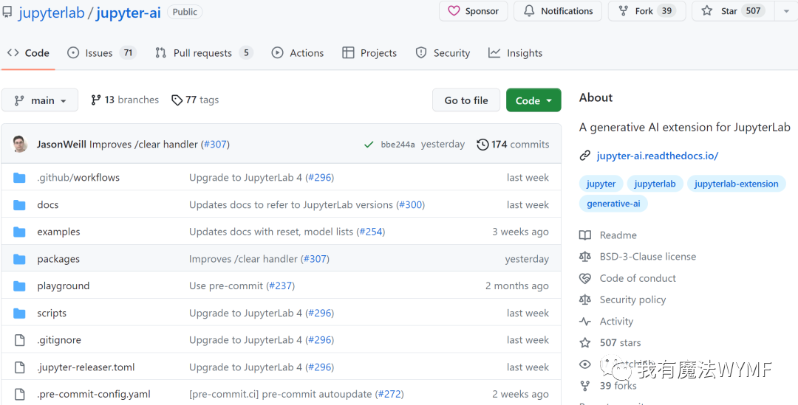
Task: Click the repository icon beside jupyterlab
Action: (7, 12)
